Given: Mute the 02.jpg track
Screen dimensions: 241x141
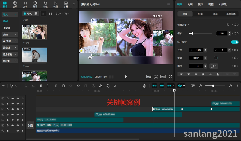Looking at the screenshot, I should click(x=18, y=114).
